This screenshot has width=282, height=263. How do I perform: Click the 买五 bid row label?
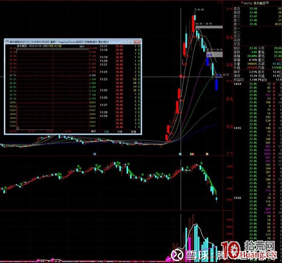click(237, 44)
